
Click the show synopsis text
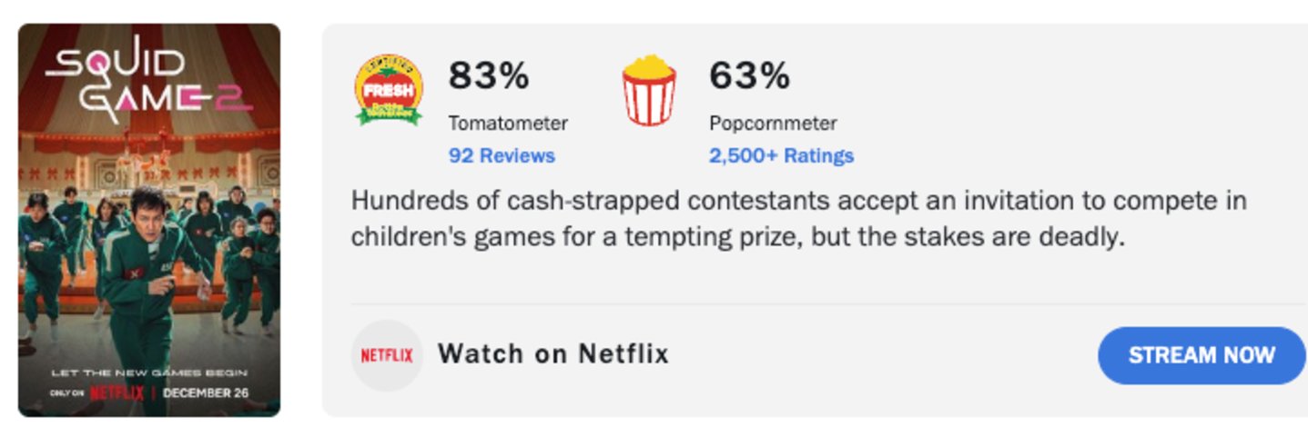click(798, 218)
